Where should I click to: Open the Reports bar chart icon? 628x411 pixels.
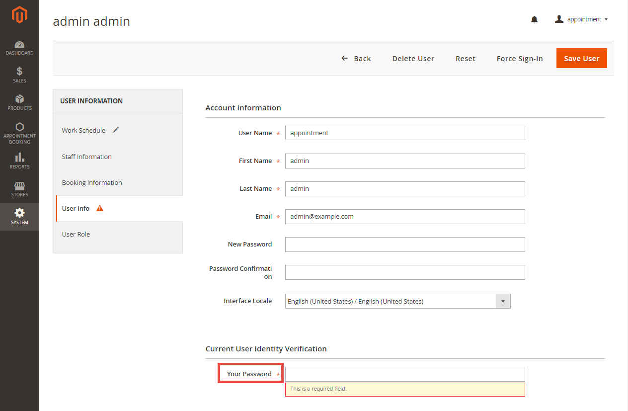click(19, 158)
